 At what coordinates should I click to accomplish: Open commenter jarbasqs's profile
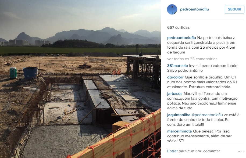175,94
